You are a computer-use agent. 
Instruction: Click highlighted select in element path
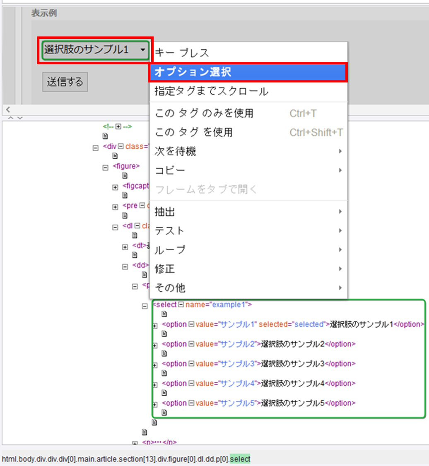[x=240, y=459]
